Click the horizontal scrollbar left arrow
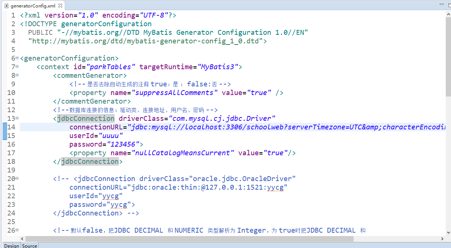 tap(22, 239)
